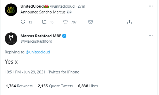The height and width of the screenshot is (95, 159).
Task: Open the 27m timestamp link
Action: point(81,6)
